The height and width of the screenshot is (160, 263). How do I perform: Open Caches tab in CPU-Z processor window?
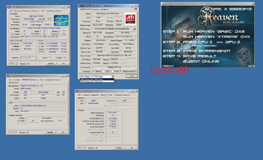point(18,11)
